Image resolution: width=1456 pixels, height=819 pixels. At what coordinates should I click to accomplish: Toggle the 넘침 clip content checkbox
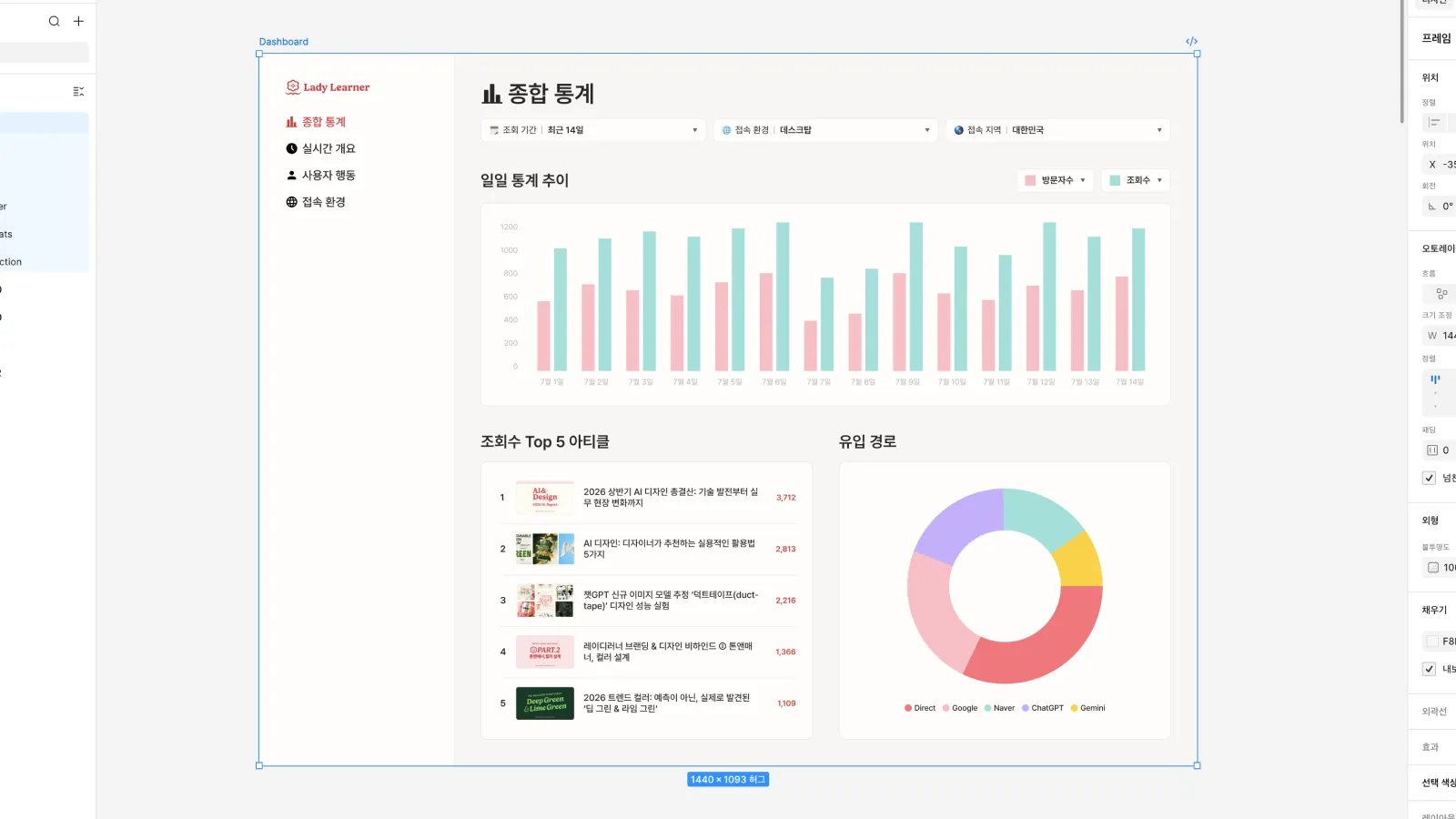1429,478
